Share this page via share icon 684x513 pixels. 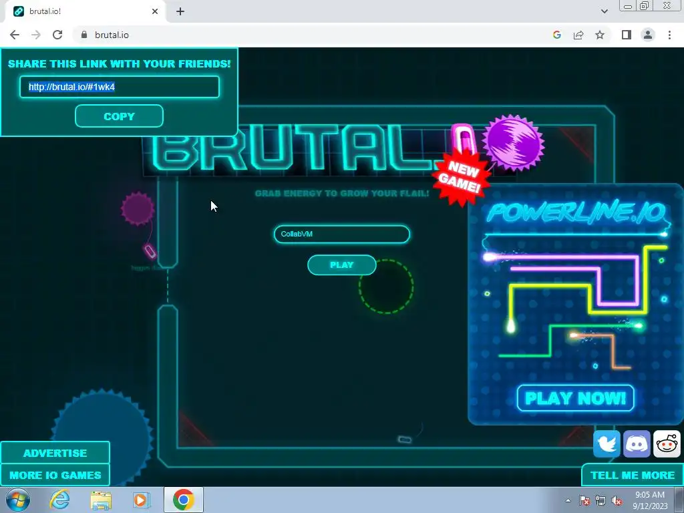(578, 35)
